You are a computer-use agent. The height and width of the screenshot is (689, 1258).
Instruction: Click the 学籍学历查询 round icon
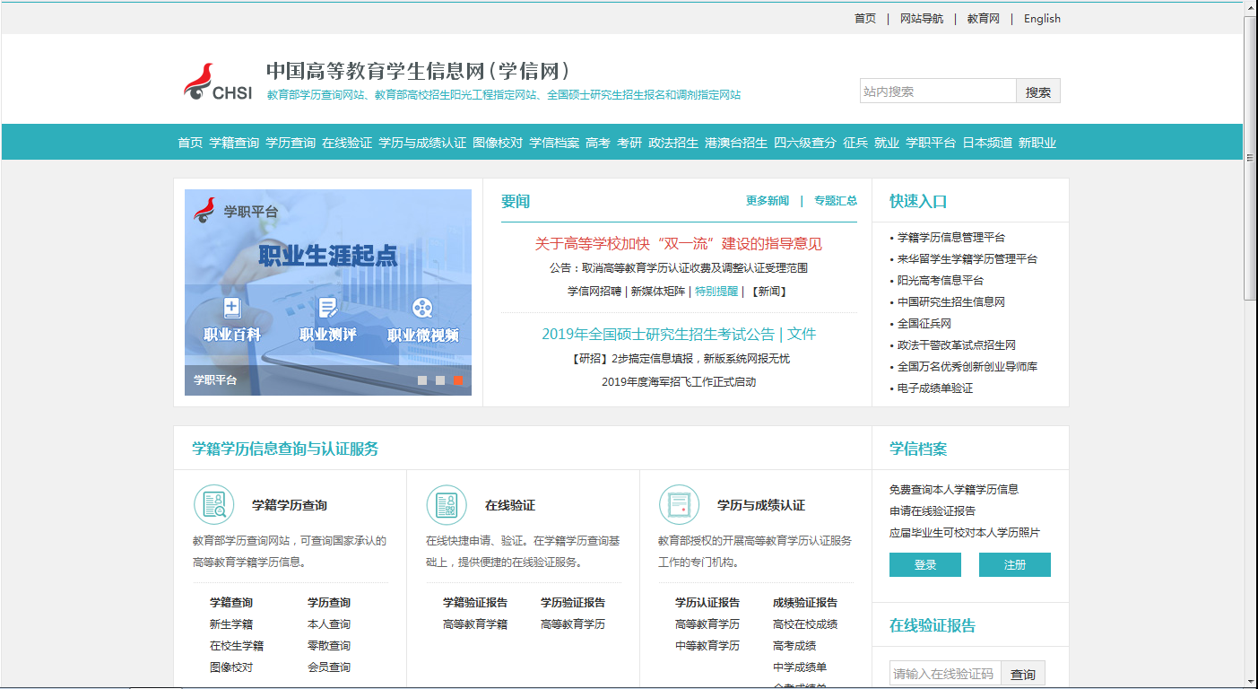[213, 505]
